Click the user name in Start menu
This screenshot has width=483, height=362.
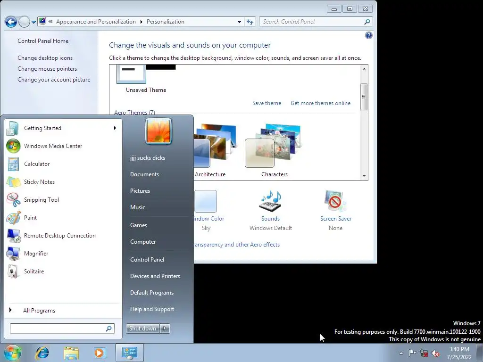tap(148, 158)
